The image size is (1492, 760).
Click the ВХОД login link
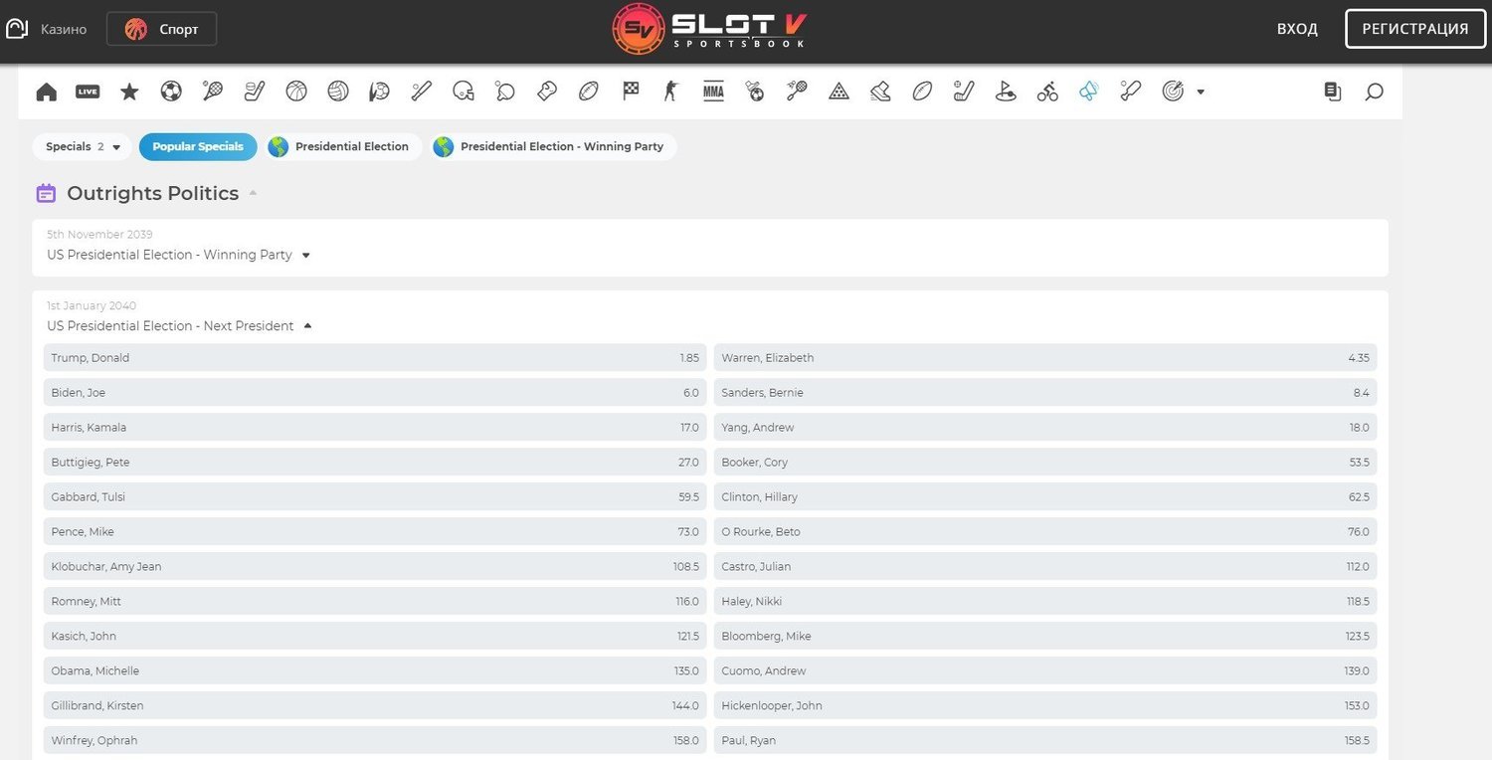point(1297,29)
